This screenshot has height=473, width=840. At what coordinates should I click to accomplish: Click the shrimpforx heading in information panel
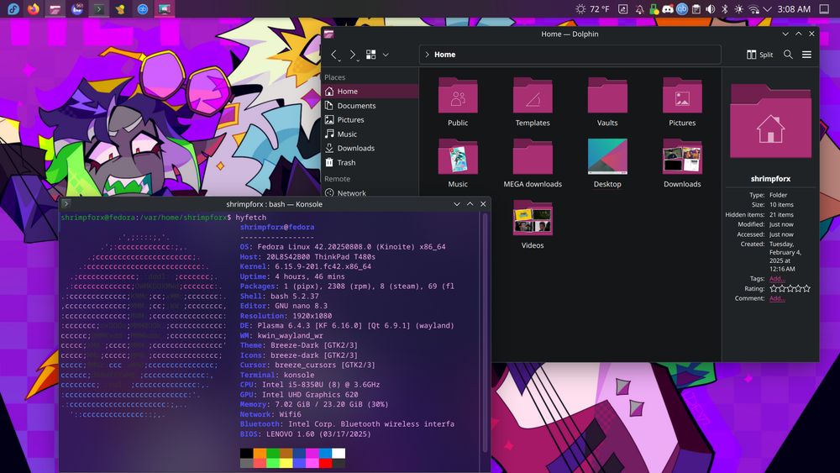pyautogui.click(x=770, y=179)
